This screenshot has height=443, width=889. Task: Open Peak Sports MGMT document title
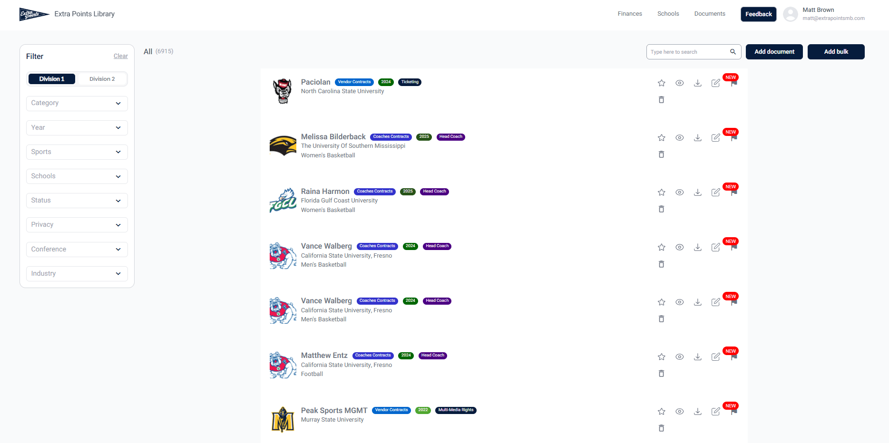pos(334,411)
